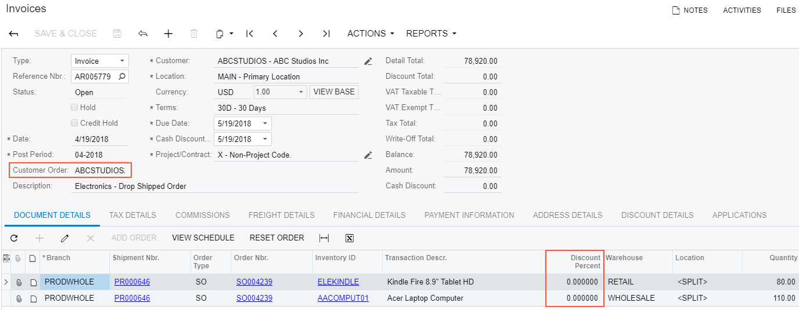This screenshot has height=310, width=799.
Task: Expand the Due Date picker
Action: click(x=265, y=123)
